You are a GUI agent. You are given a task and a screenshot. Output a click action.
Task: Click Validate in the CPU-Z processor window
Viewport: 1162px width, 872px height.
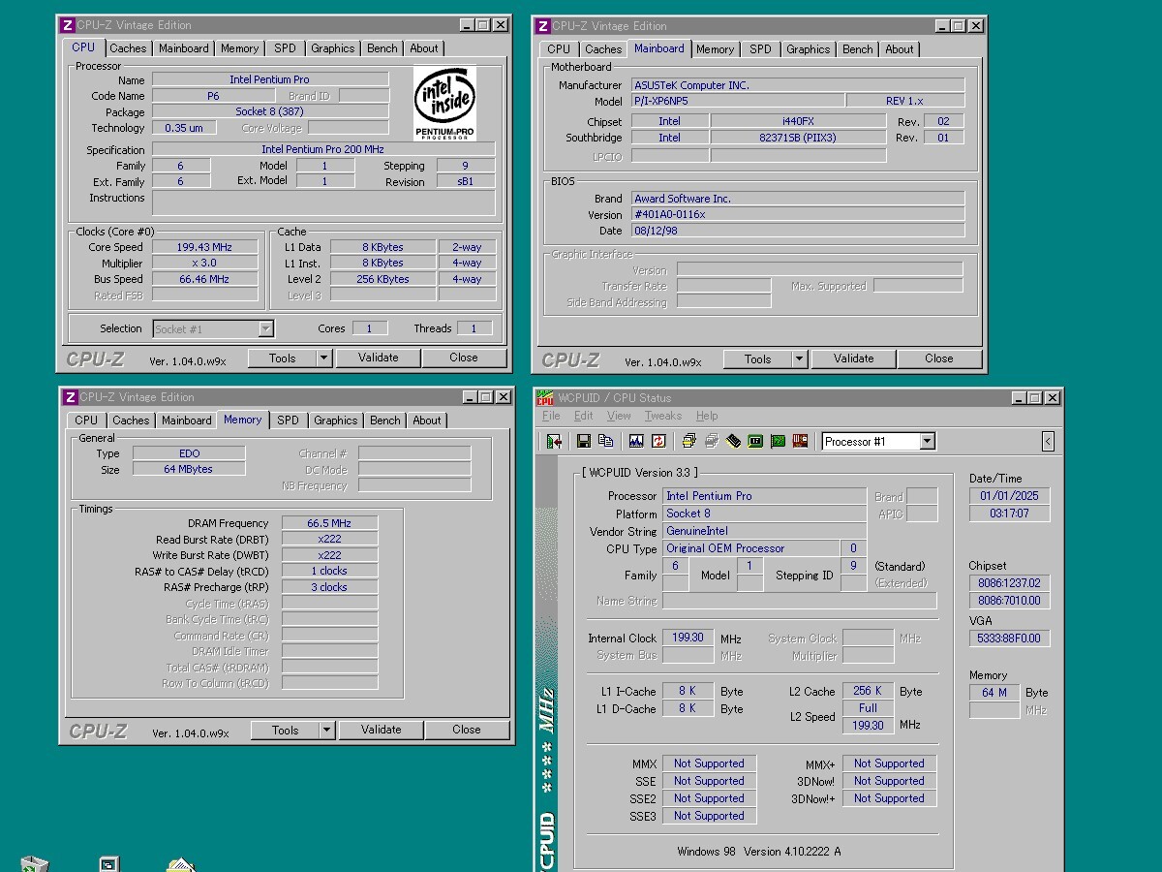pos(378,358)
